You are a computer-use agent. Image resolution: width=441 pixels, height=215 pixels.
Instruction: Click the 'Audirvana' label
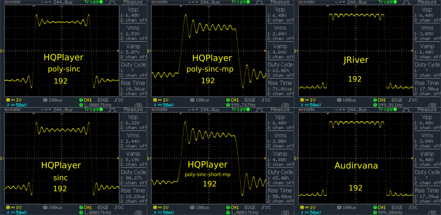point(356,166)
